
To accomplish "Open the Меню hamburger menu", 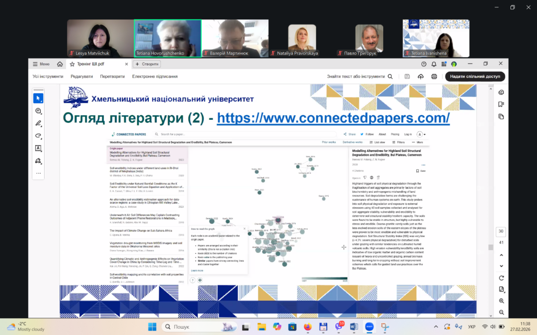I will (x=41, y=64).
